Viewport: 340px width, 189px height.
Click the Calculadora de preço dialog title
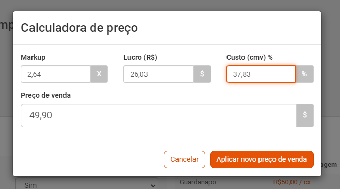point(79,28)
